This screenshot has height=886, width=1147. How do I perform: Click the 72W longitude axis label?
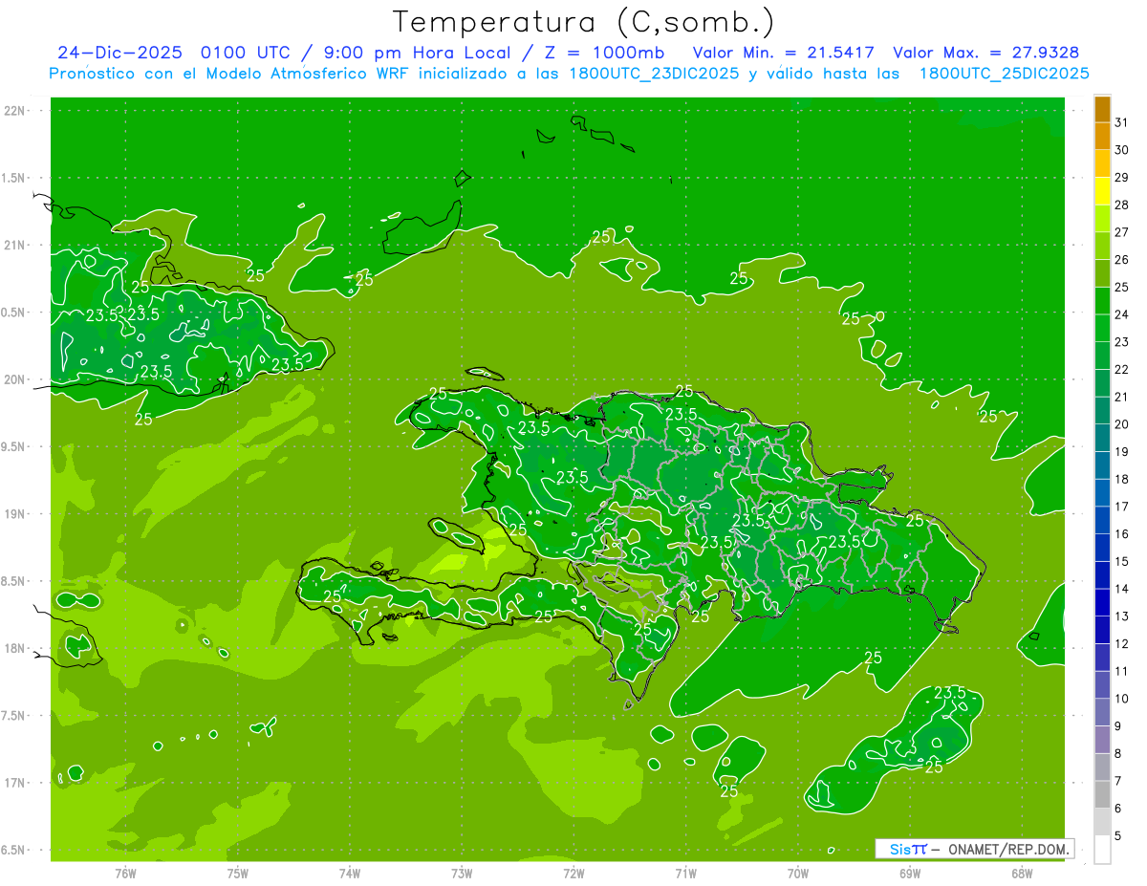[573, 873]
